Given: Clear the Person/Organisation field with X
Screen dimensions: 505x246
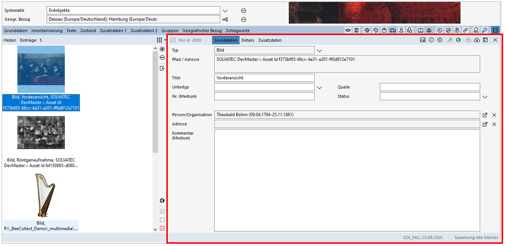Looking at the screenshot, I should pyautogui.click(x=494, y=115).
